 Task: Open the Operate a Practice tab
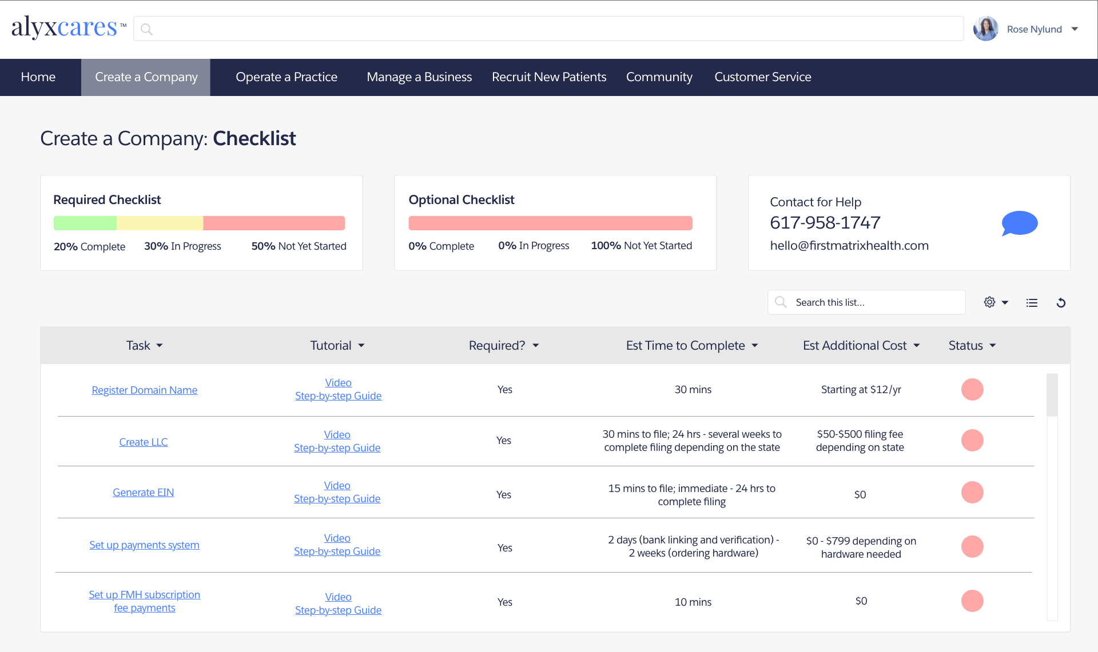[x=287, y=77]
